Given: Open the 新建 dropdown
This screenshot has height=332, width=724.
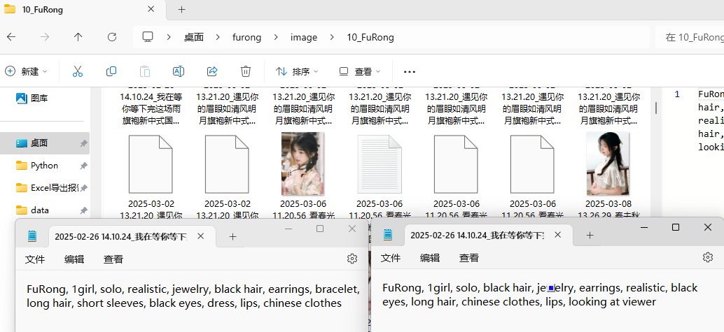Looking at the screenshot, I should click(27, 71).
